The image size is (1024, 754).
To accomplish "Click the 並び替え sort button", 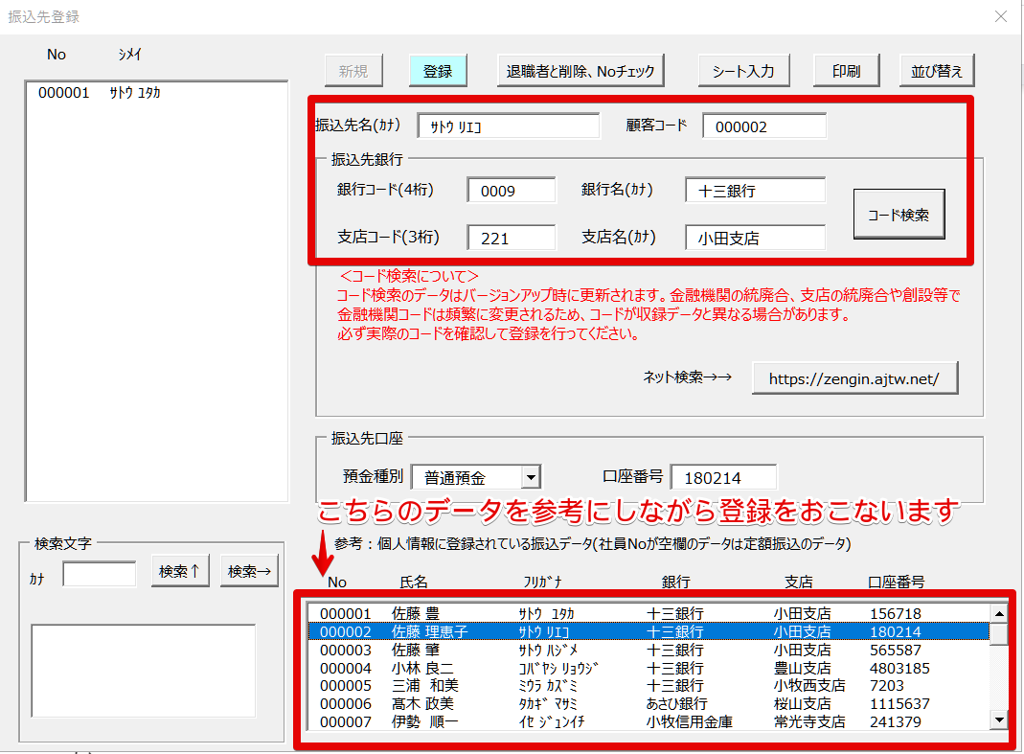I will (937, 71).
